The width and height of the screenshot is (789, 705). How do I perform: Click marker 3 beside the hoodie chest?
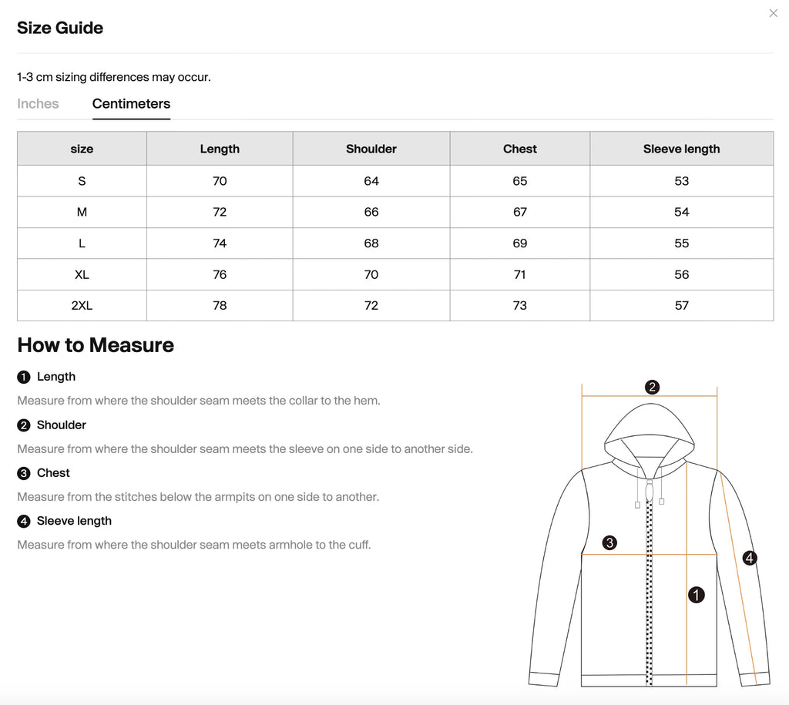(x=609, y=542)
